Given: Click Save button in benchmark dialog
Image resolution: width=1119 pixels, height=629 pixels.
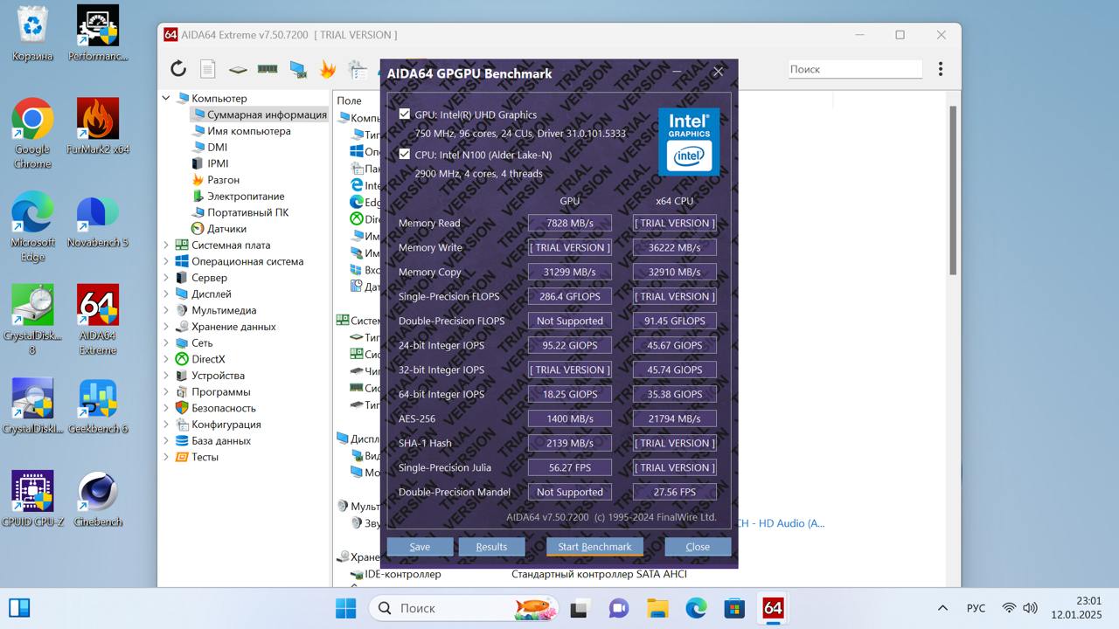Looking at the screenshot, I should pos(420,547).
